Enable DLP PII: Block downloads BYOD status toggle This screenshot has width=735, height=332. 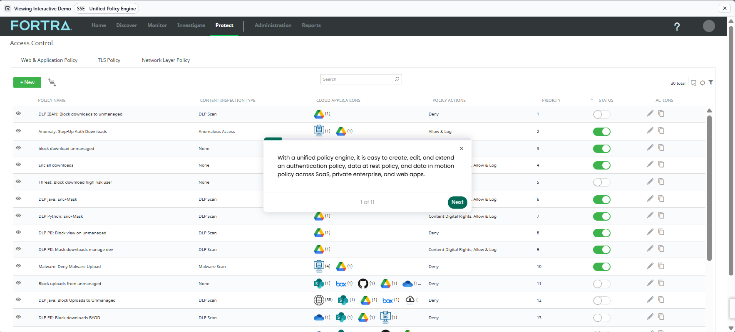(x=602, y=318)
